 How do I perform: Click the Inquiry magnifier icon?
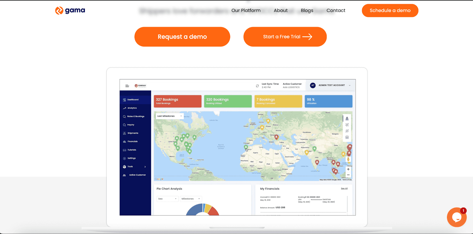[x=124, y=125]
